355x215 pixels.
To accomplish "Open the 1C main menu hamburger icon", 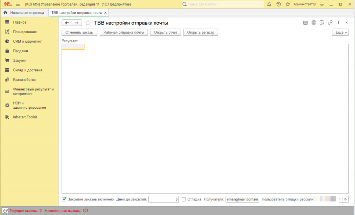I will 18,4.
